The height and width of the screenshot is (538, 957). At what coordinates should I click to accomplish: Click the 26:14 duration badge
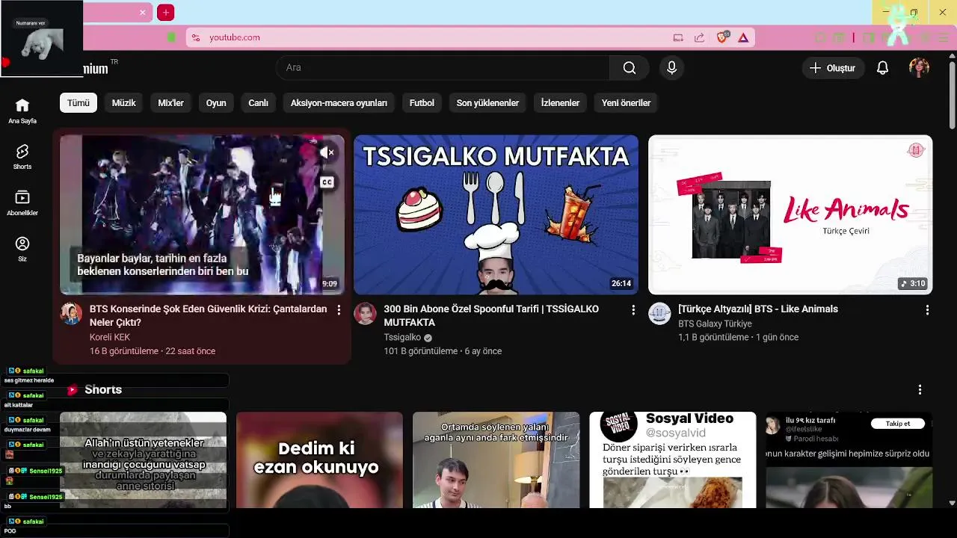pyautogui.click(x=621, y=283)
